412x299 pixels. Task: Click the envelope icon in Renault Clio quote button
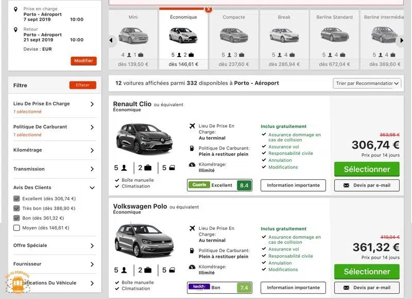pyautogui.click(x=346, y=186)
